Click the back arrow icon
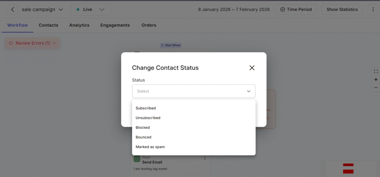This screenshot has width=380, height=177. click(x=13, y=9)
